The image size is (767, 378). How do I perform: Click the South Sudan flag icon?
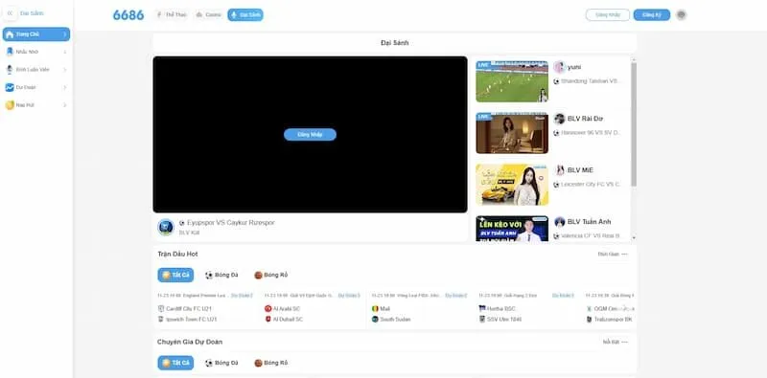[x=375, y=319]
